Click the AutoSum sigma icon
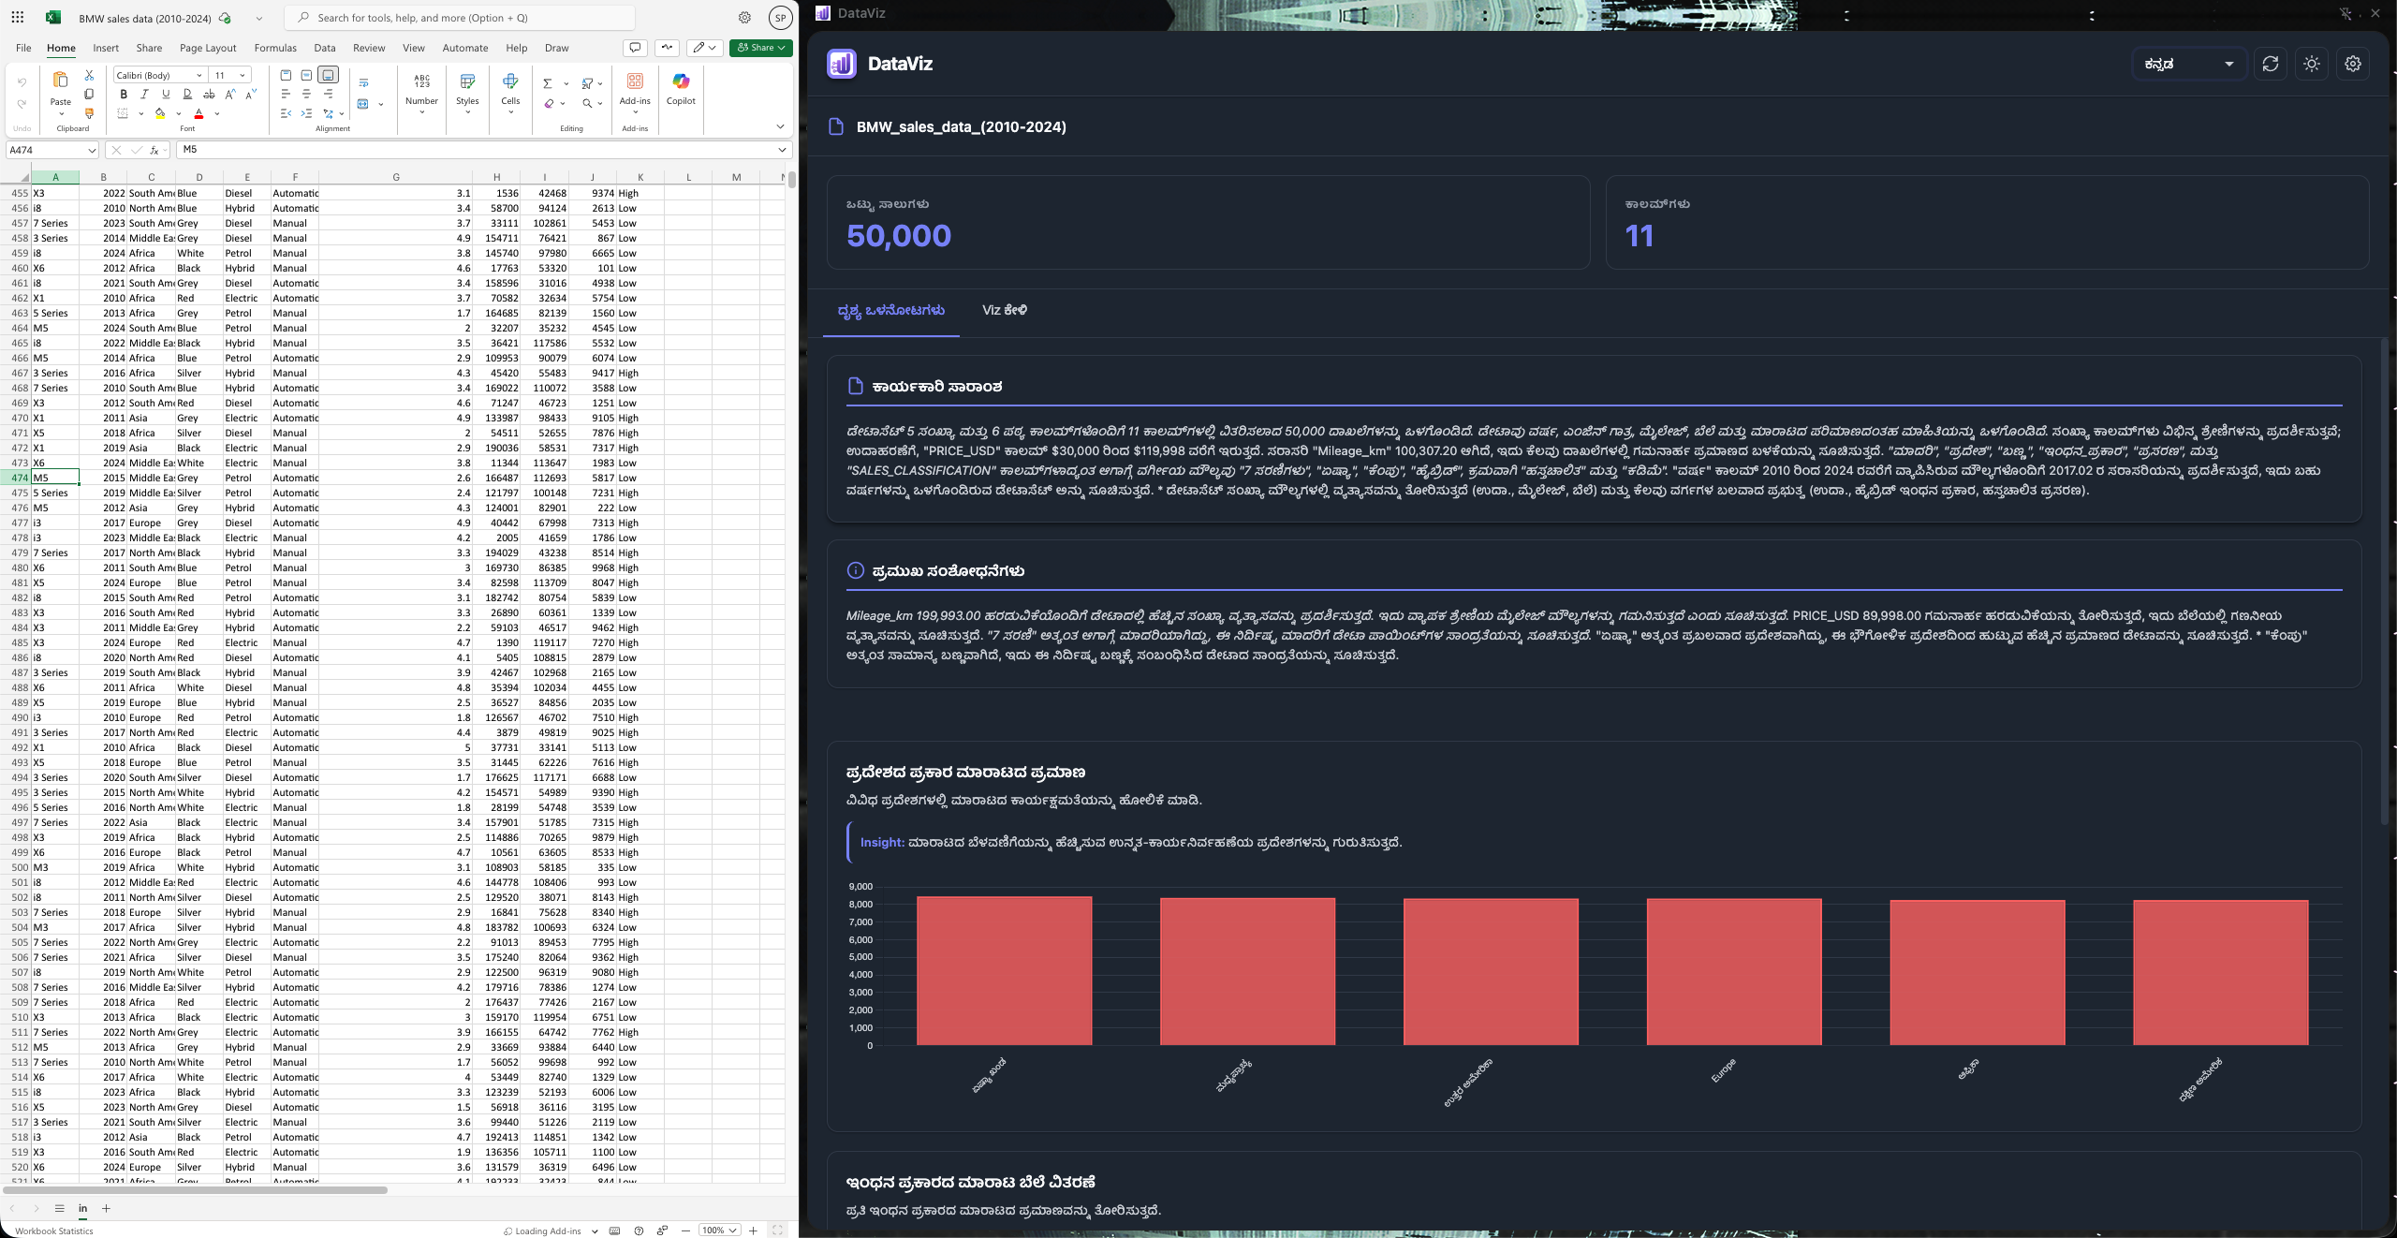Screen dimensions: 2397x1238 (x=548, y=83)
